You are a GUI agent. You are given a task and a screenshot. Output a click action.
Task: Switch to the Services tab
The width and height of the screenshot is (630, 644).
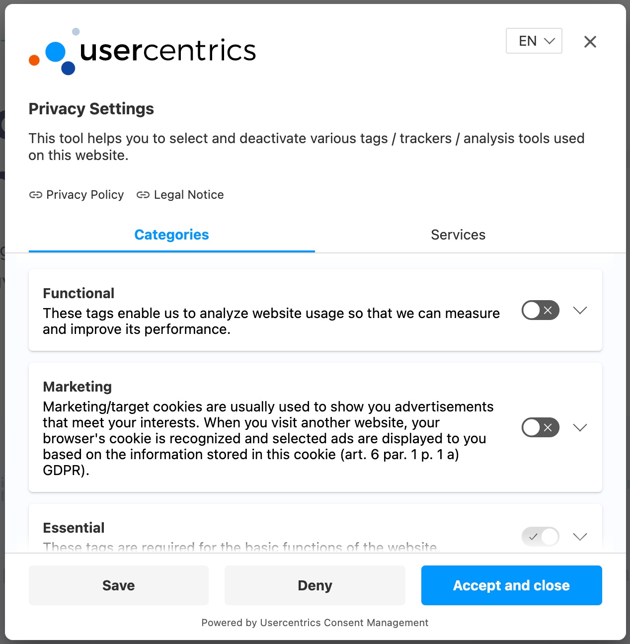458,235
